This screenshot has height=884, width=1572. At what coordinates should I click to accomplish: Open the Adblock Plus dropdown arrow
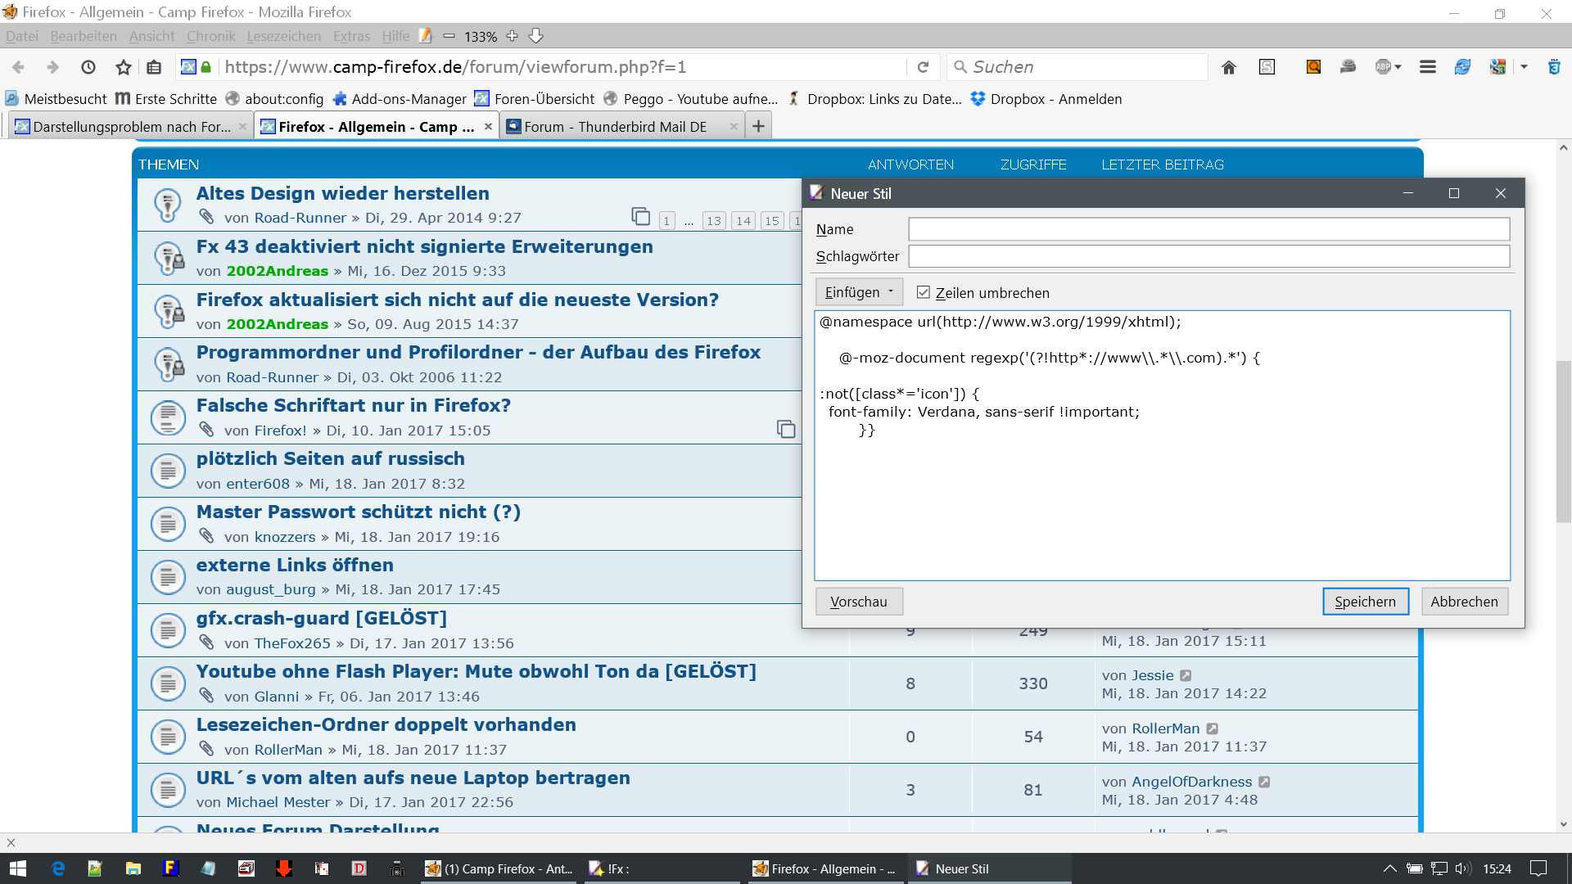[x=1398, y=67]
